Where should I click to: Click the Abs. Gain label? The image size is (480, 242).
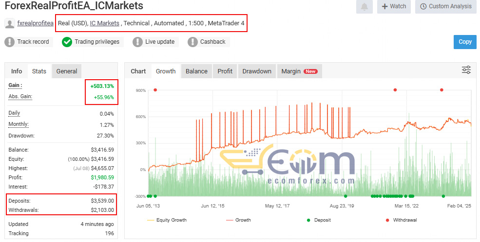20,96
